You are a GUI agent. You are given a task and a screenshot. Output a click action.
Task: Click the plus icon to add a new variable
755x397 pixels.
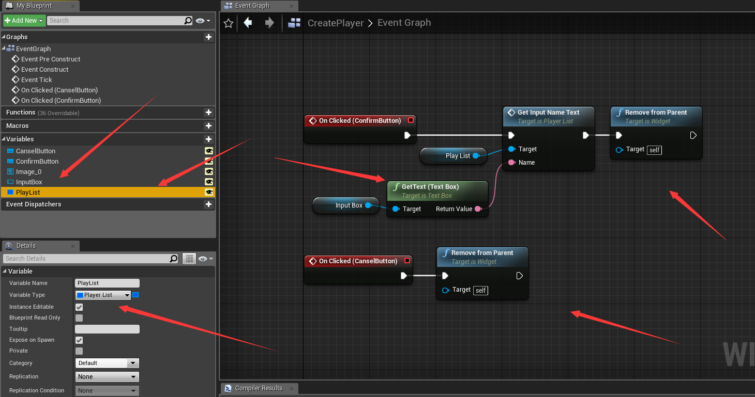[208, 139]
